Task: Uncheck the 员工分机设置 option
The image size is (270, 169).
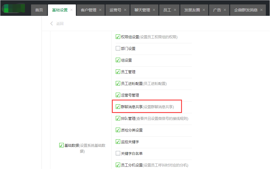Action: tap(118, 165)
